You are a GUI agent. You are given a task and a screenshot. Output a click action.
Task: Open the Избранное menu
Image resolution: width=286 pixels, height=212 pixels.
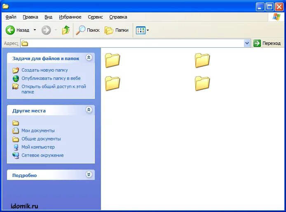pos(70,17)
